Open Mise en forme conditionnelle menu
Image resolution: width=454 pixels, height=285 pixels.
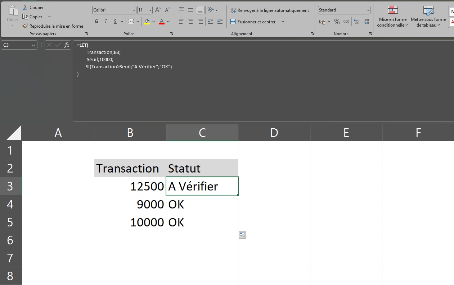(x=392, y=17)
